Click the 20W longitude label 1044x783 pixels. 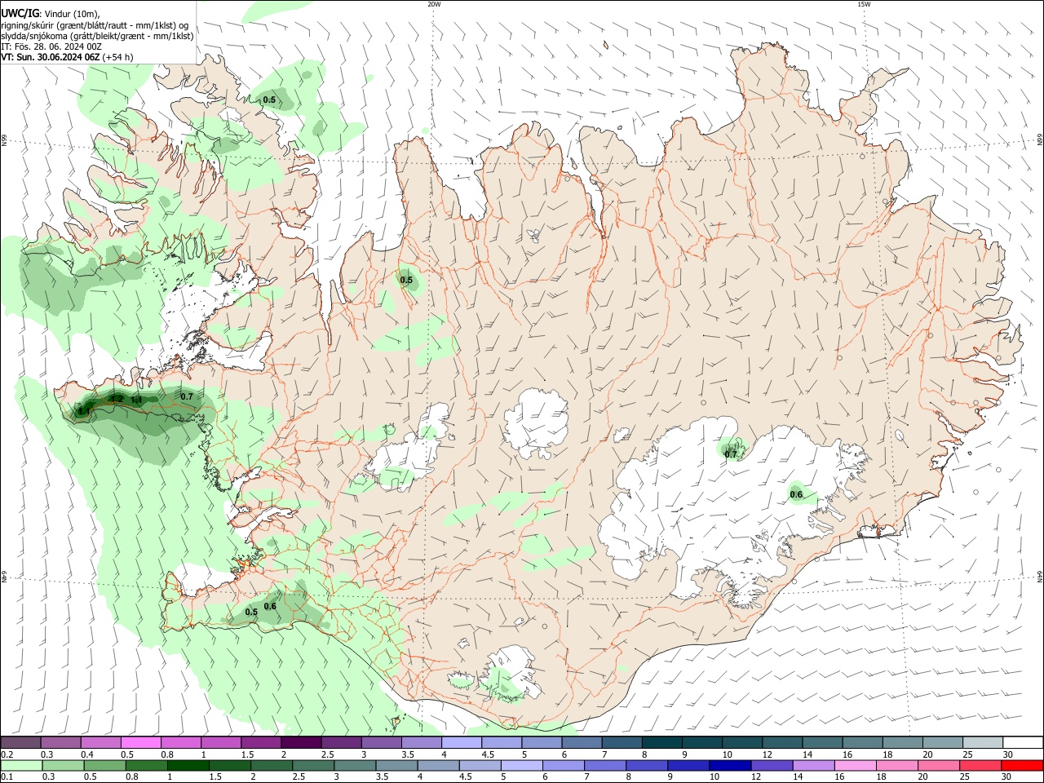[434, 4]
